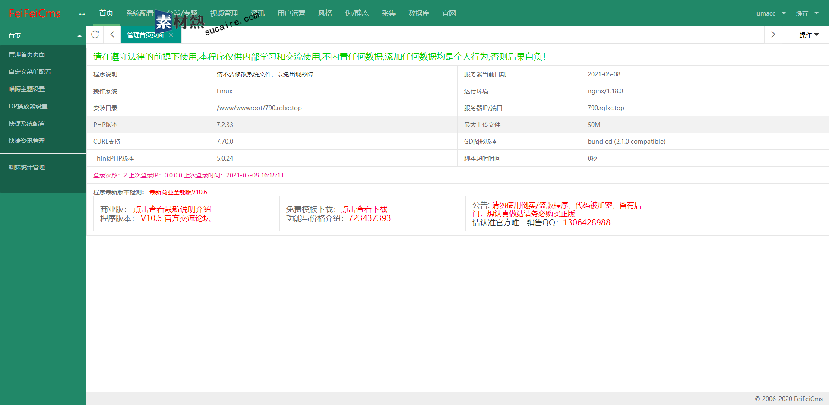Open DP播放器设置 in sidebar
The width and height of the screenshot is (829, 405).
(x=28, y=106)
